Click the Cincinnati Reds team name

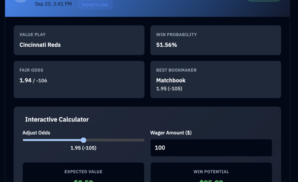point(40,45)
